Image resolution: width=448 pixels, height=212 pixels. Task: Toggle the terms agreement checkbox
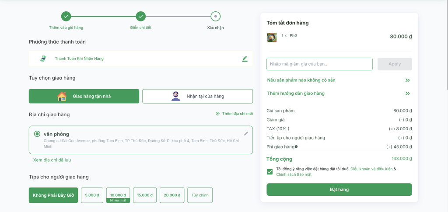270,171
